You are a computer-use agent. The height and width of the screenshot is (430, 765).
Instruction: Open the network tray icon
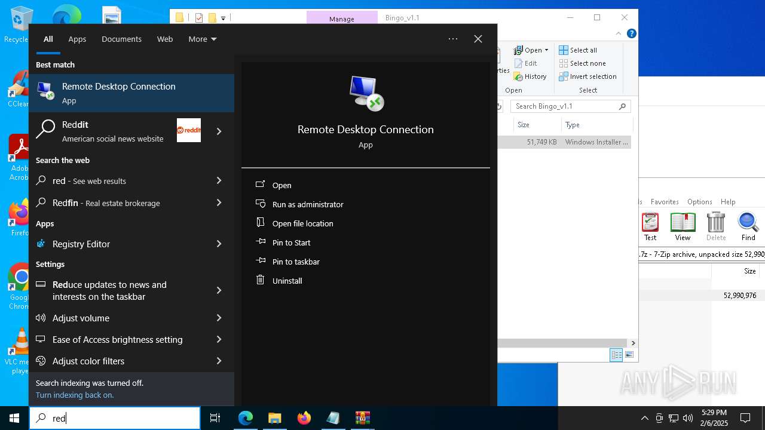674,418
